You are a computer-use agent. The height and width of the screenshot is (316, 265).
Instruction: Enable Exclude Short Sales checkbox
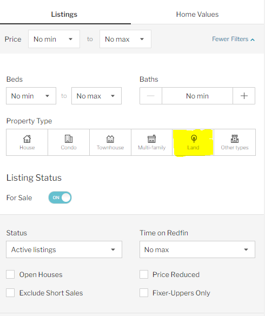(x=10, y=293)
